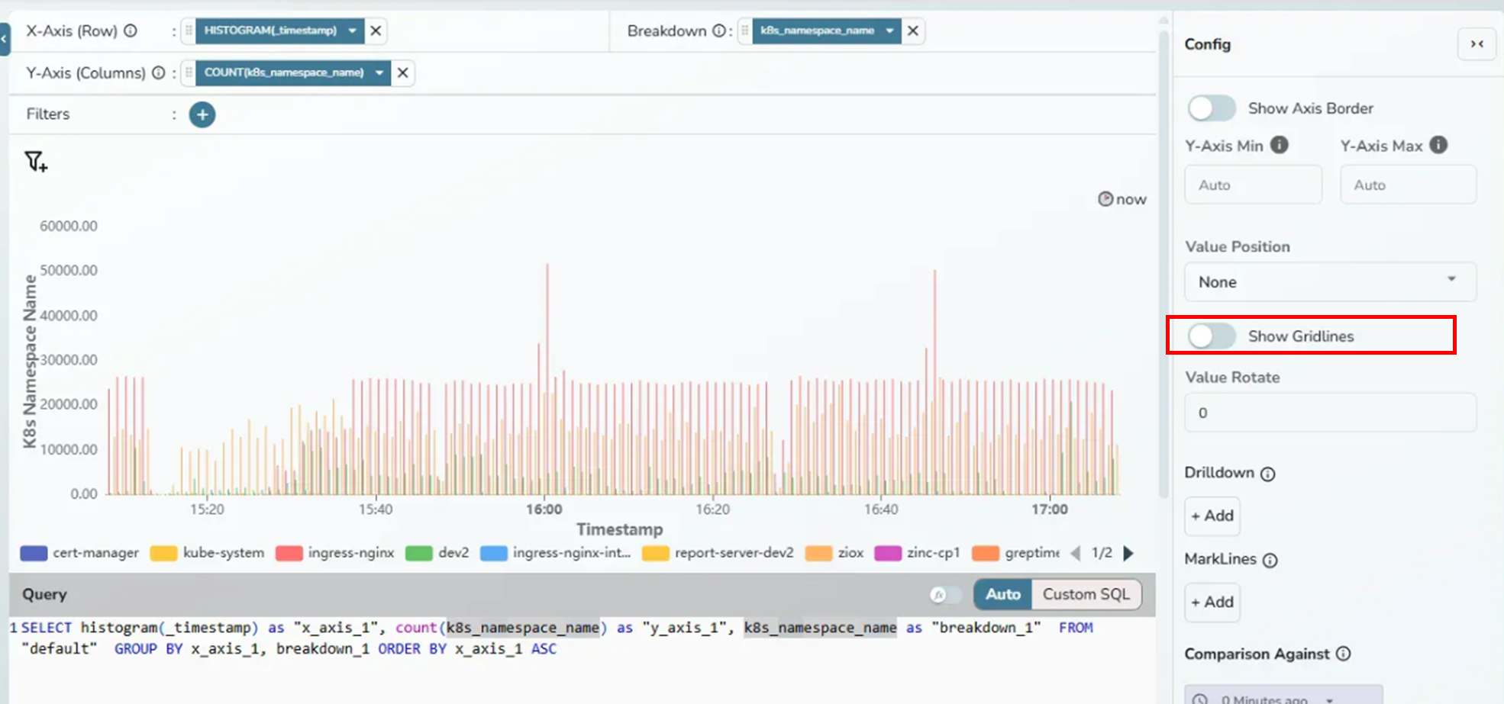The image size is (1504, 704).
Task: Click the Y-Axis Max info icon
Action: tap(1438, 145)
